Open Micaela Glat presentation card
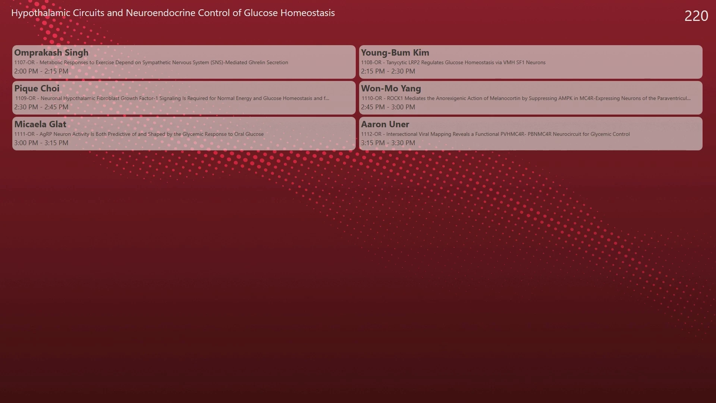 coord(184,134)
